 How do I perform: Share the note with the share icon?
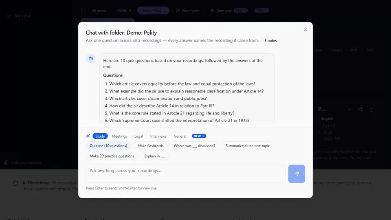[x=360, y=109]
